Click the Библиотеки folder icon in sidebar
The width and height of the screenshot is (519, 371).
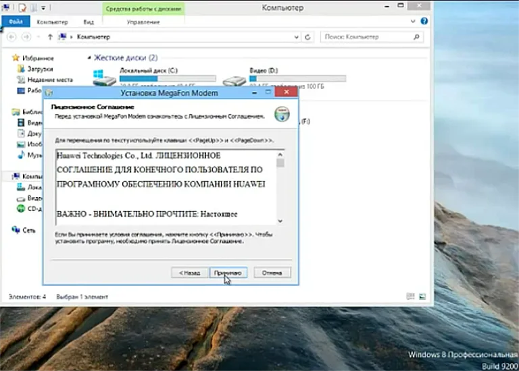click(x=16, y=112)
